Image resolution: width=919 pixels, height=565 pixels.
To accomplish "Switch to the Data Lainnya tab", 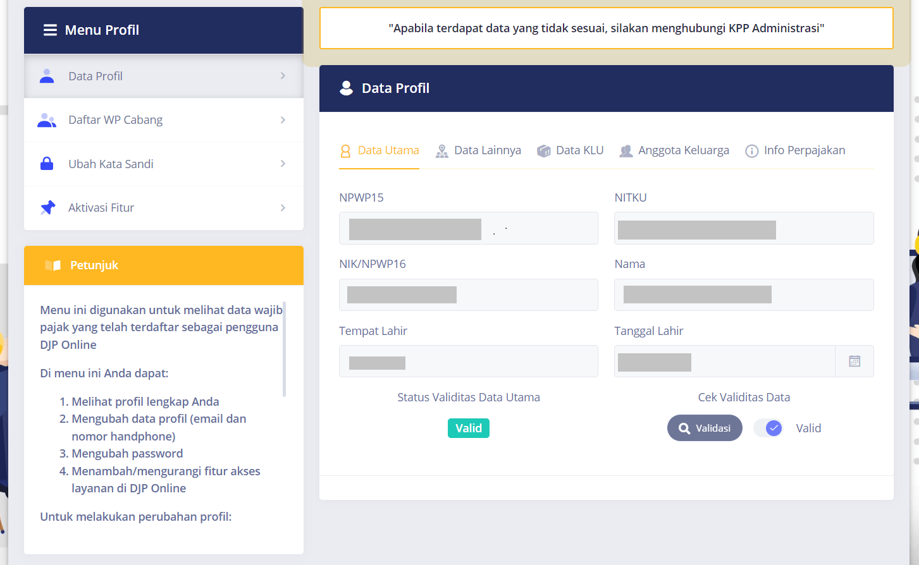I will (x=479, y=150).
